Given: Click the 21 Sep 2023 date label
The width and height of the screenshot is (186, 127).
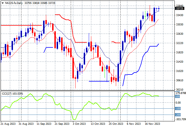Looking at the screenshot, I should (62, 124).
